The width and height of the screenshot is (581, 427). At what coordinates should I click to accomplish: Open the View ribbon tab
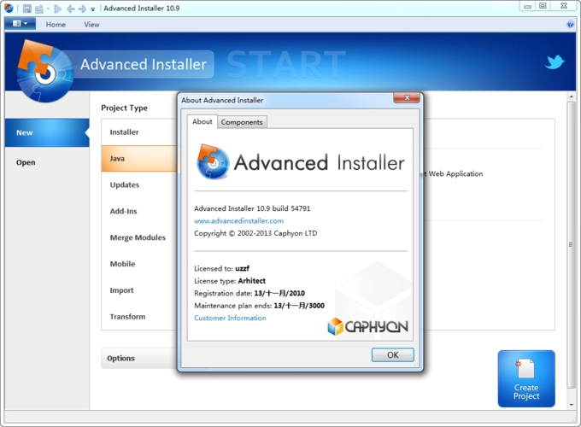coord(91,25)
